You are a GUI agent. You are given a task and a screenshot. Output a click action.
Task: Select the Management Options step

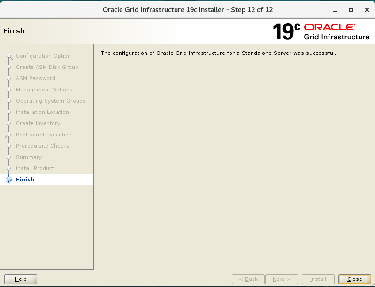tap(44, 90)
